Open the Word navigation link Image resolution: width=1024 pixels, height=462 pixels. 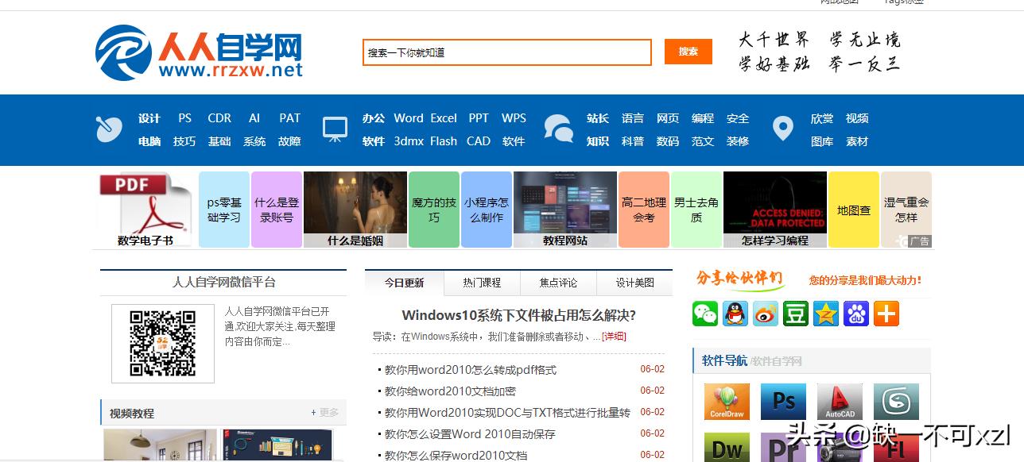pos(409,118)
